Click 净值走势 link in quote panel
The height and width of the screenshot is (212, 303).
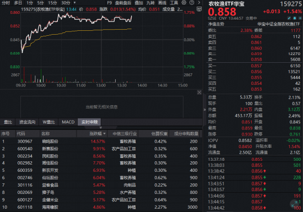pyautogui.click(x=216, y=24)
